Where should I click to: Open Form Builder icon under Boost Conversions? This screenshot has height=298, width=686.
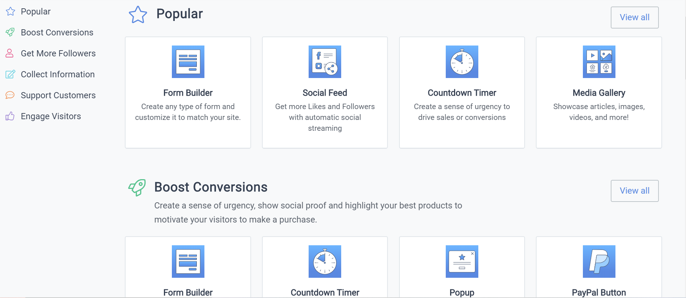pyautogui.click(x=188, y=262)
